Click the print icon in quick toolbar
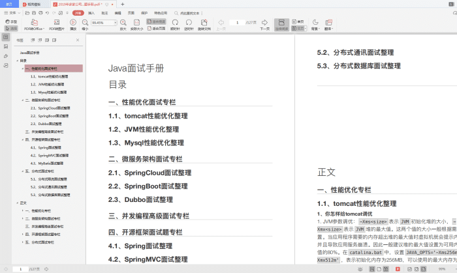Viewport: 457px width, 273px height. [40, 13]
